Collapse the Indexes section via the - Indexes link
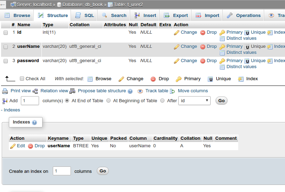Viewport: 285px width, 192px height. point(10,110)
